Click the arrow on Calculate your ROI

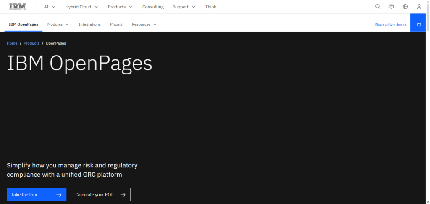123,195
